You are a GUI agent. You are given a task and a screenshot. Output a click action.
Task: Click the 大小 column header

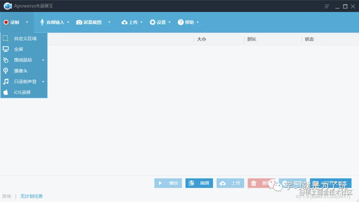point(201,39)
